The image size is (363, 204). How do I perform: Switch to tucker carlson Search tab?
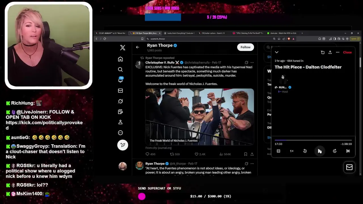click(213, 33)
